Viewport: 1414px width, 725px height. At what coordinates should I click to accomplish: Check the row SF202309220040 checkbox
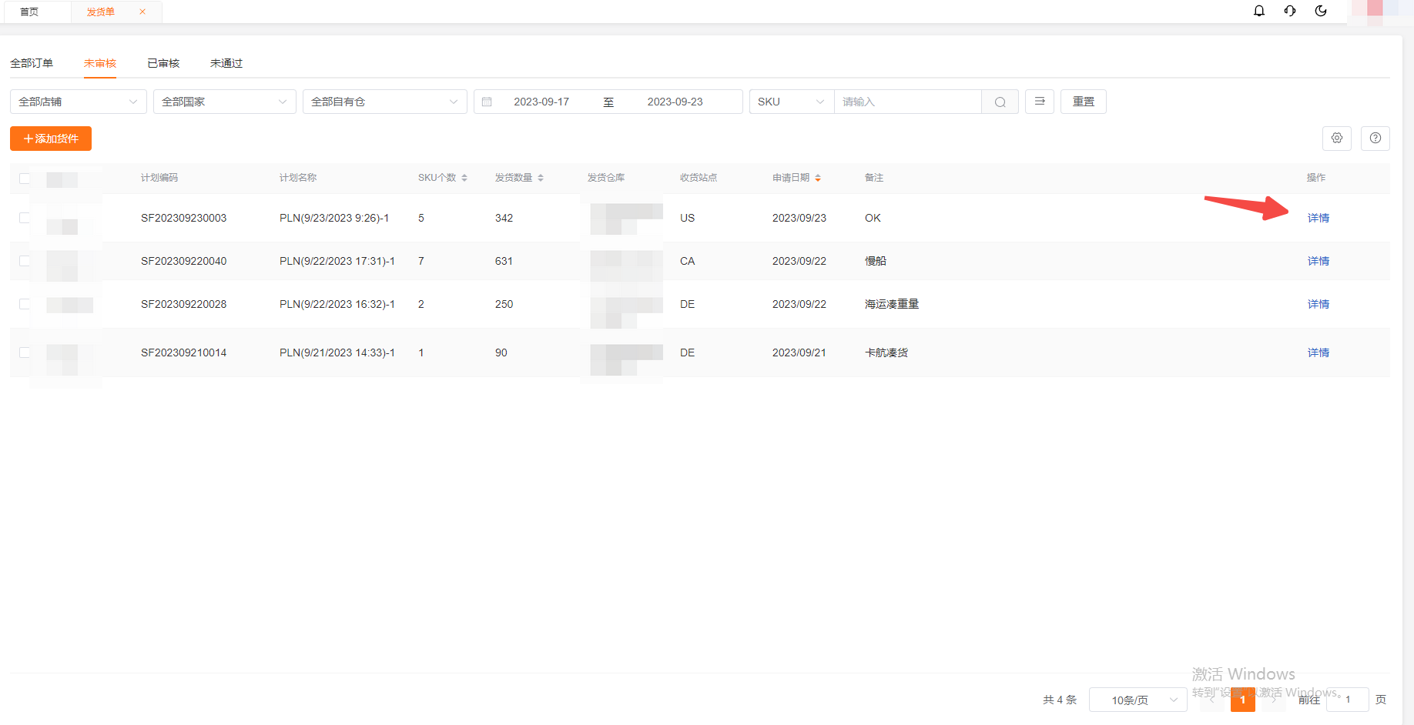click(x=25, y=261)
